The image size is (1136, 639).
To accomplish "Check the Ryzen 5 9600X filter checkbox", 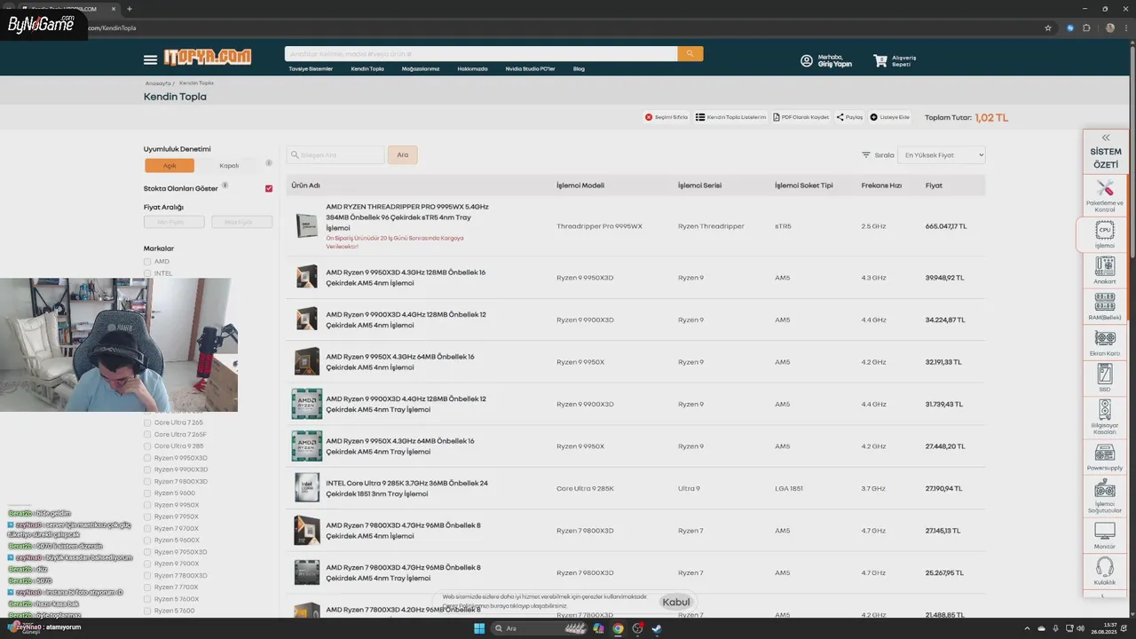I will (x=147, y=540).
